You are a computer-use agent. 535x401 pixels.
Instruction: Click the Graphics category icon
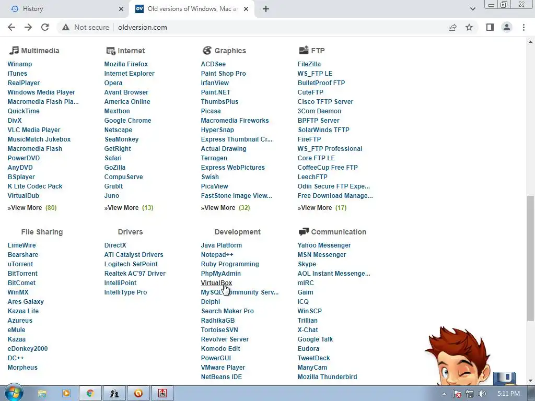(207, 51)
